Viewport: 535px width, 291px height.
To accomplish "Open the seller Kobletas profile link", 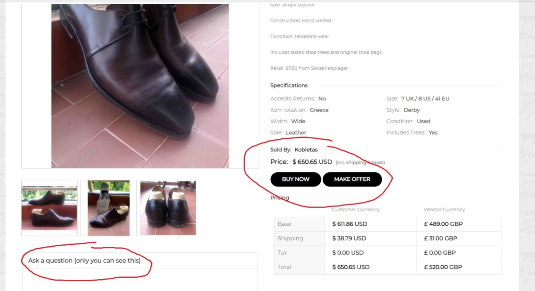I will 306,150.
